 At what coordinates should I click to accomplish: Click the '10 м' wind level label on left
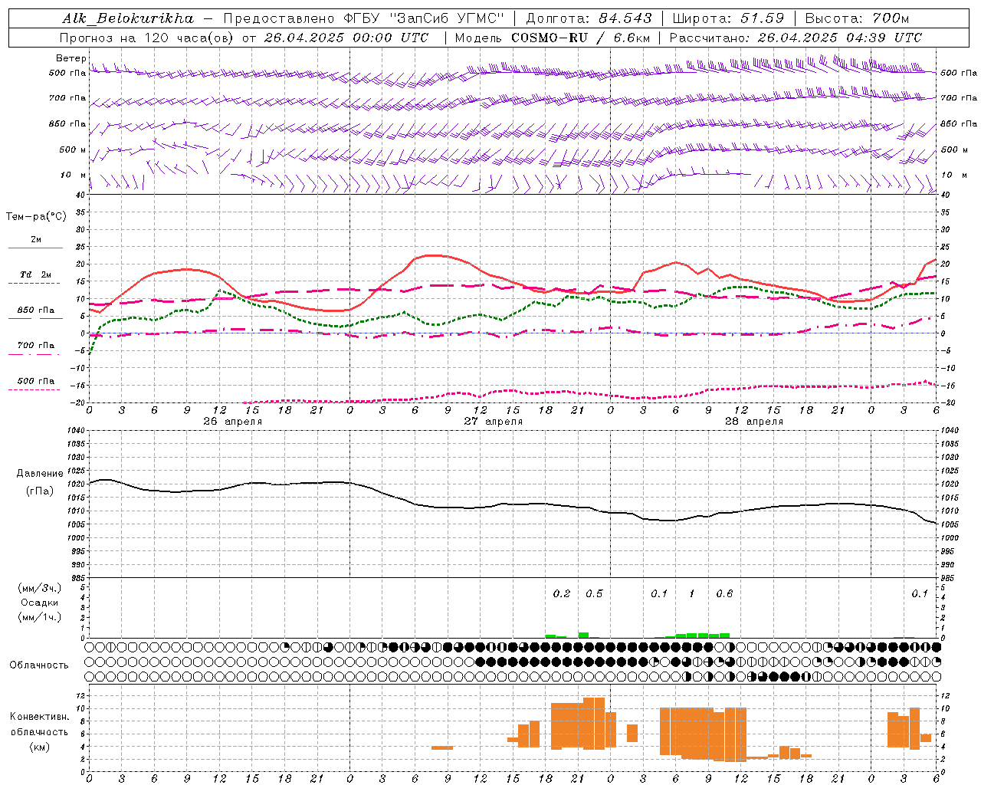[73, 175]
